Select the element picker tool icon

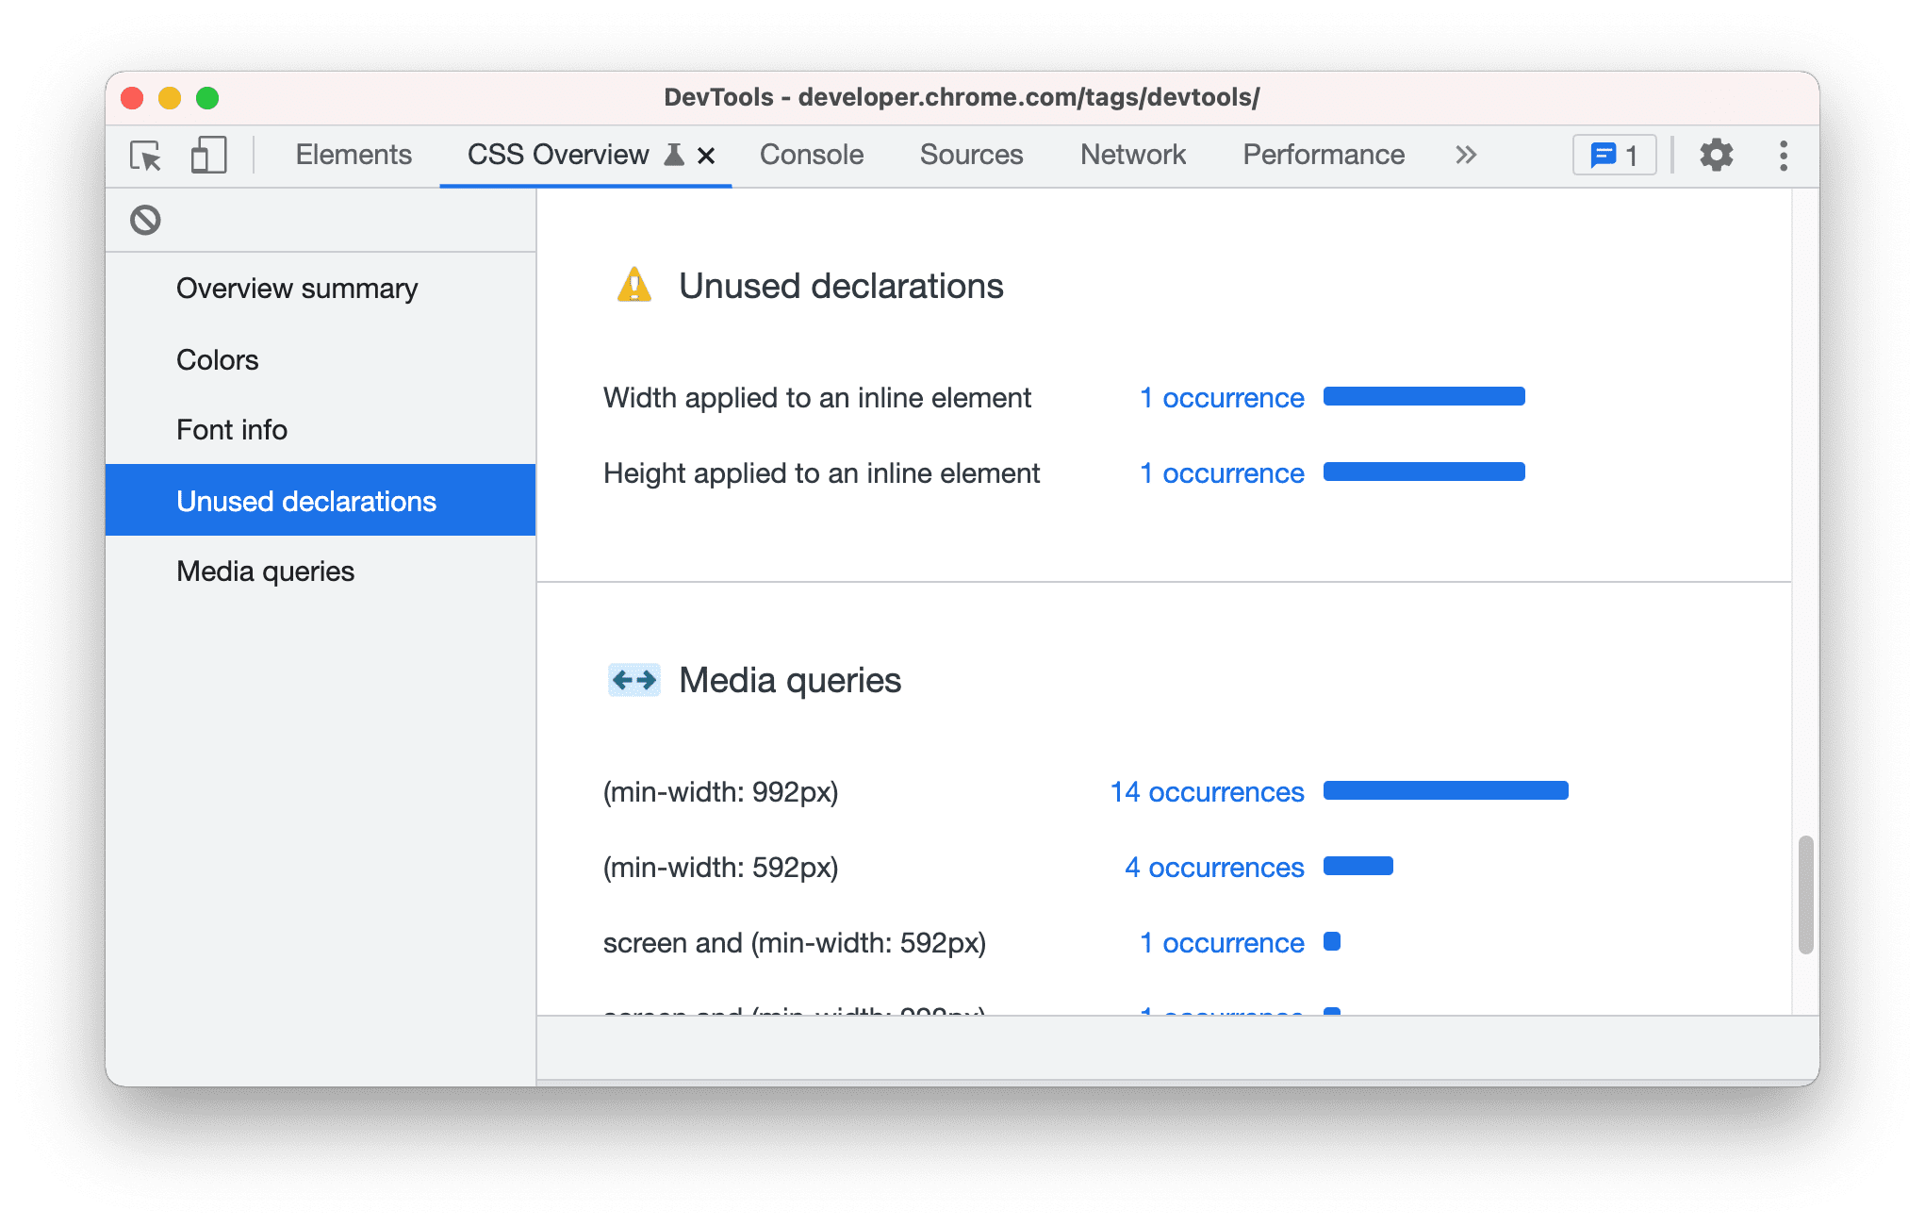pyautogui.click(x=144, y=155)
